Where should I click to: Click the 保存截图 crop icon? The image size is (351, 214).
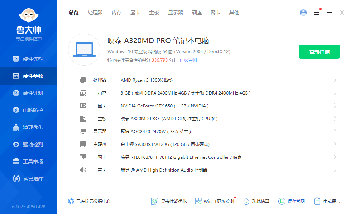pos(282,201)
